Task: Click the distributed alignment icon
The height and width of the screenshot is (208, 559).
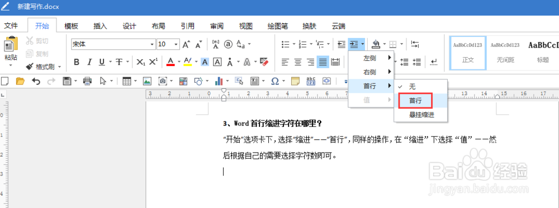Action: tap(335, 62)
